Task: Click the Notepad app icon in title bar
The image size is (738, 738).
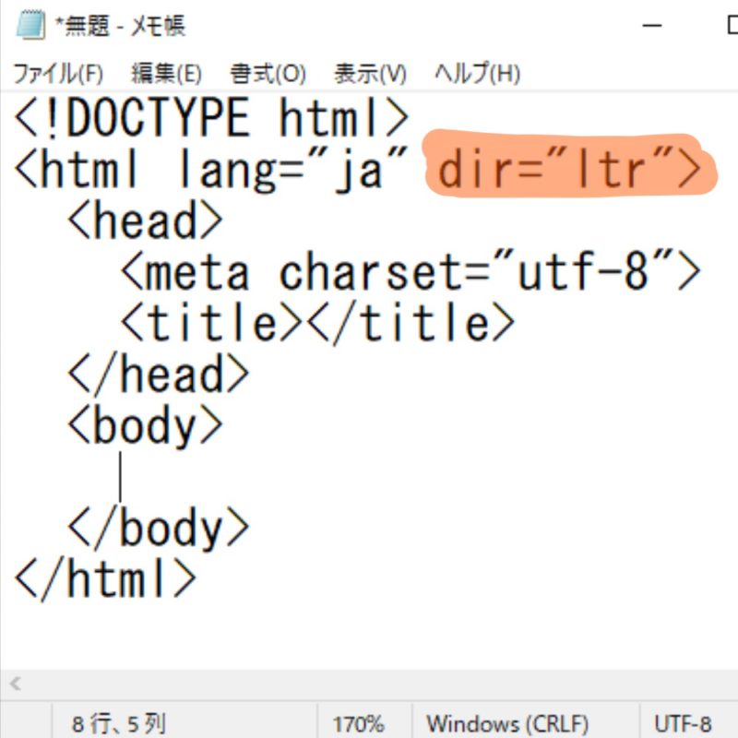Action: [x=31, y=25]
